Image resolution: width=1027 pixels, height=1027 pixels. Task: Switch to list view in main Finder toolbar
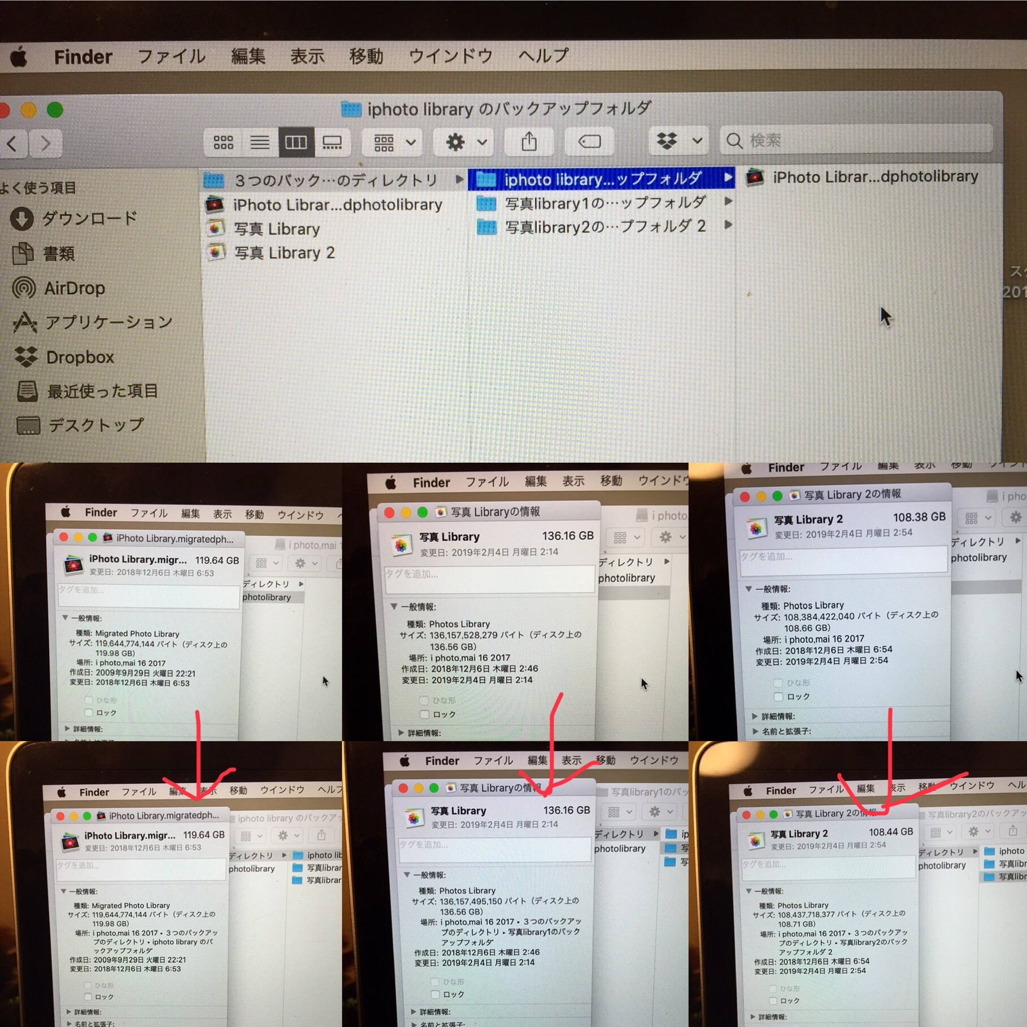tap(259, 142)
